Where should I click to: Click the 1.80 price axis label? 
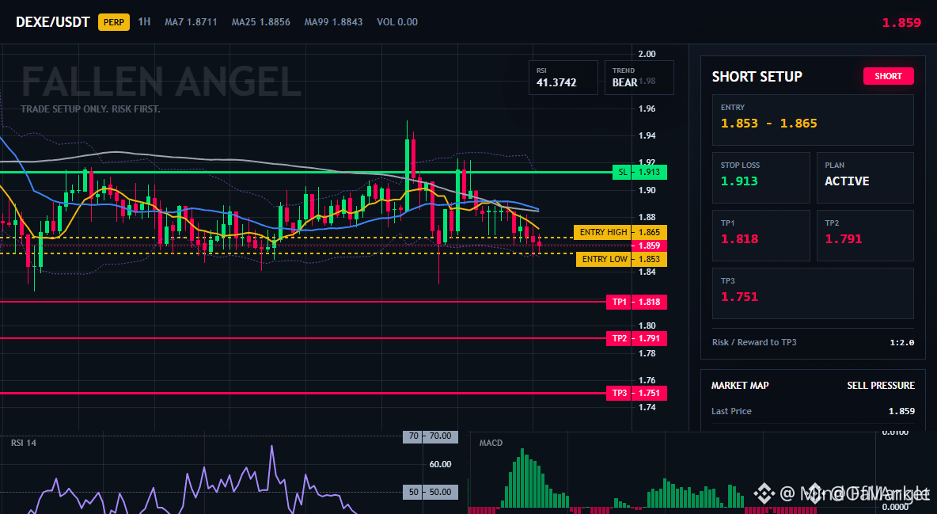coord(647,326)
